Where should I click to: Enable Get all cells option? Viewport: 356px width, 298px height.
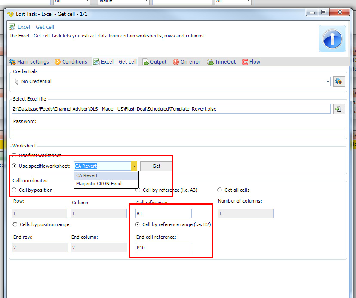(220, 190)
